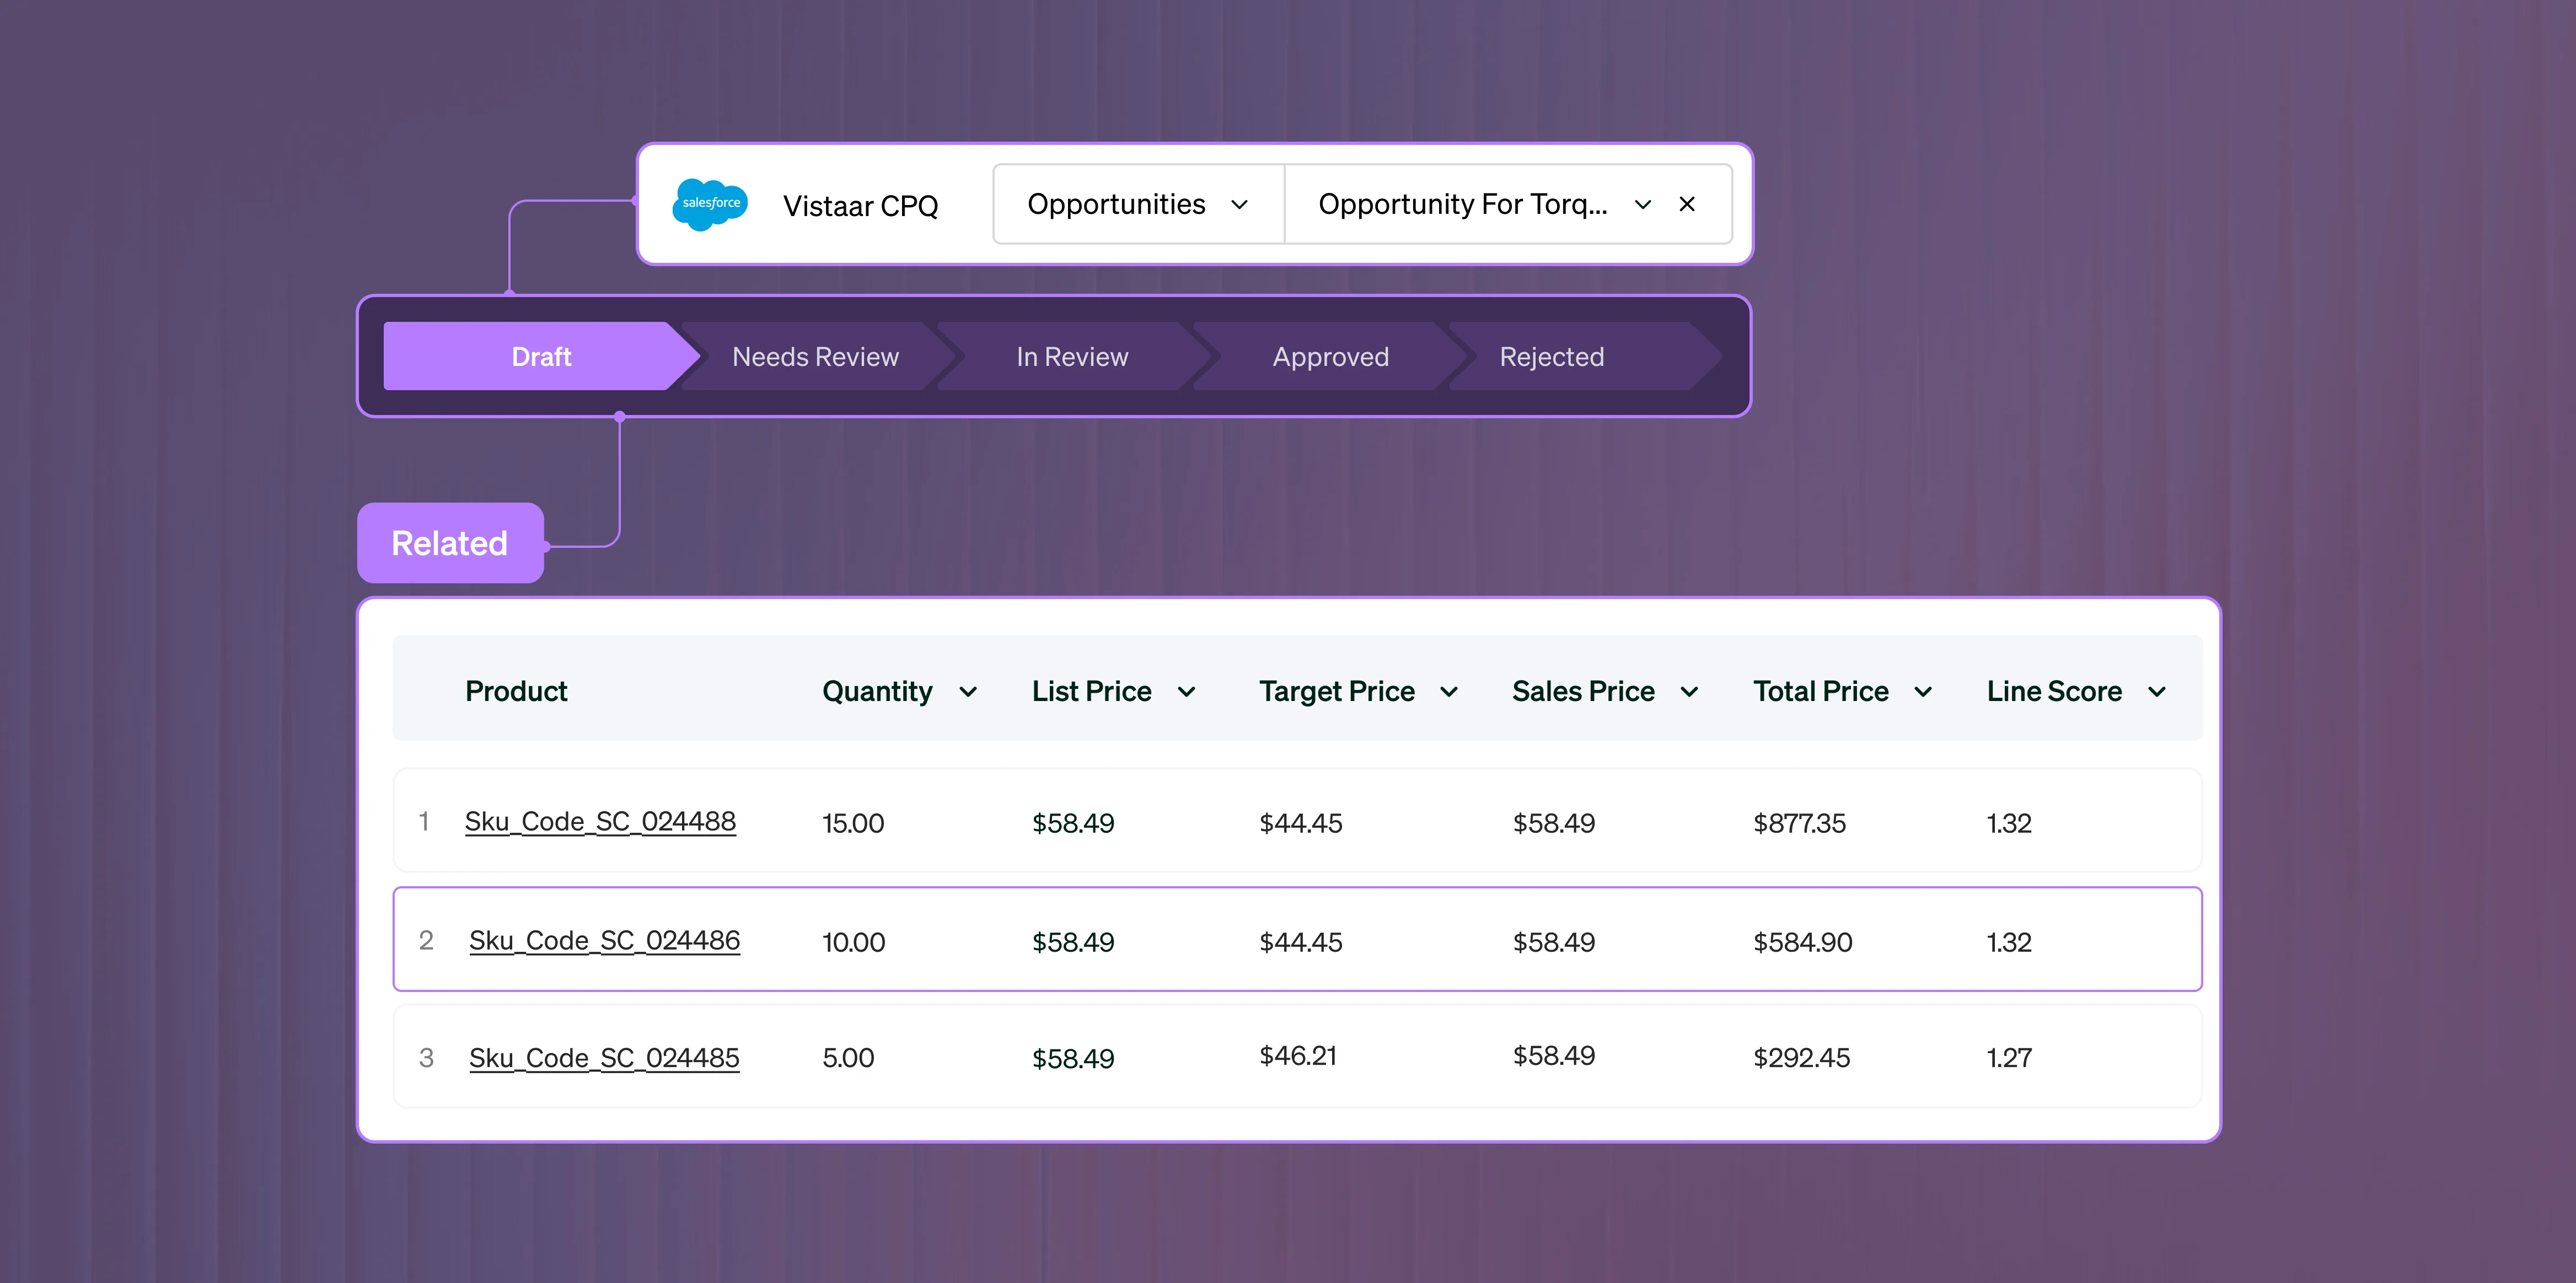The image size is (2576, 1283).
Task: Choose the Approved stage
Action: [x=1330, y=357]
